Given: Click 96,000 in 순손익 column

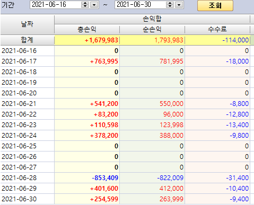Looking at the screenshot, I should pos(152,114).
